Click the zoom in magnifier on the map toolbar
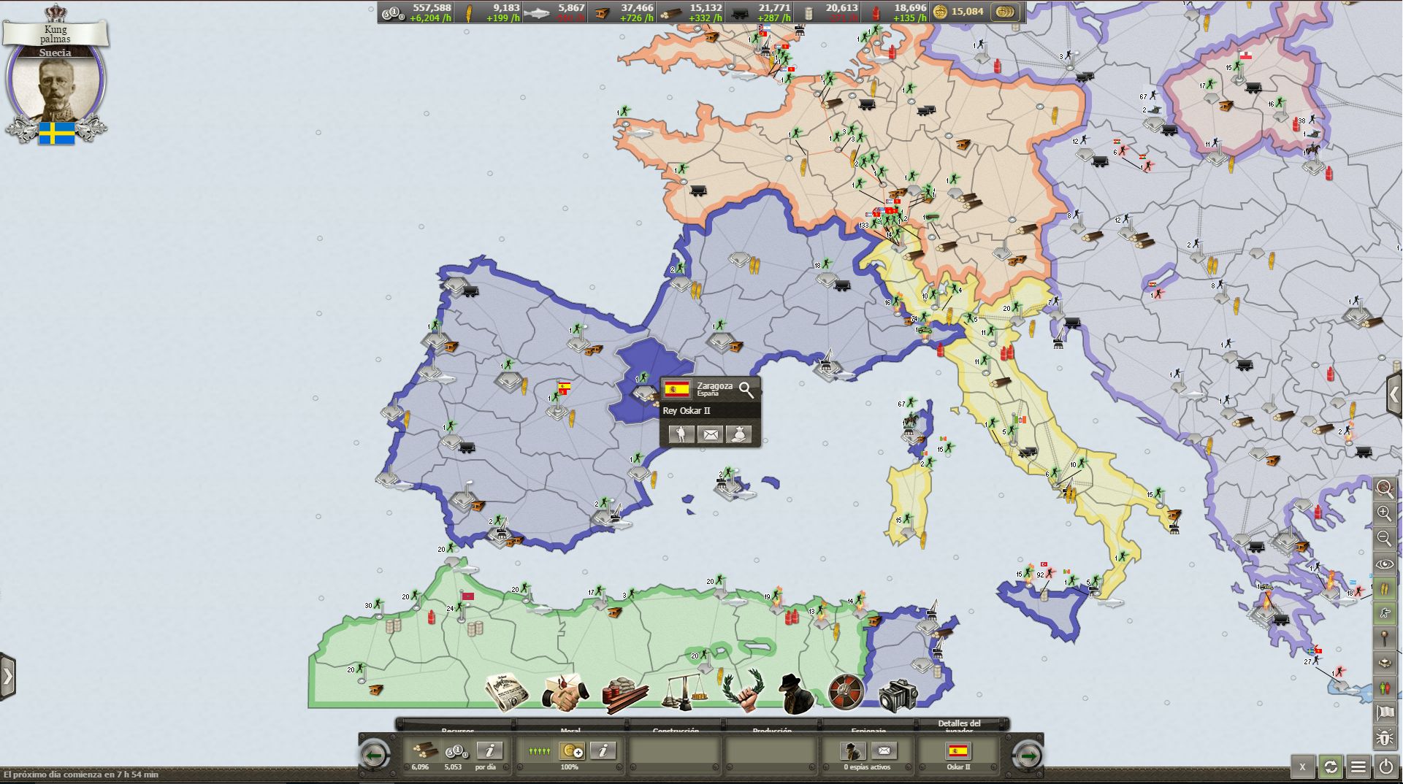The image size is (1403, 784). pos(1384,513)
